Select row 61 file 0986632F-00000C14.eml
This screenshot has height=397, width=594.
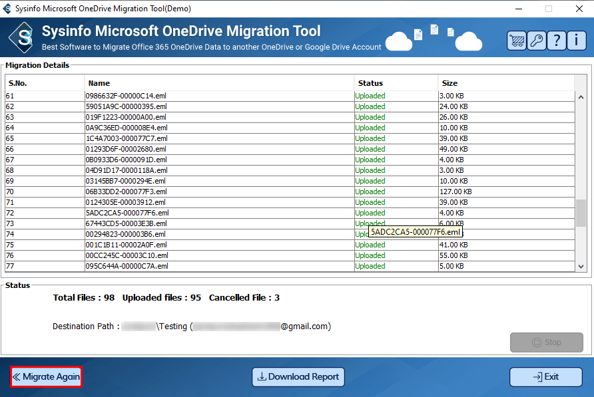coord(127,96)
